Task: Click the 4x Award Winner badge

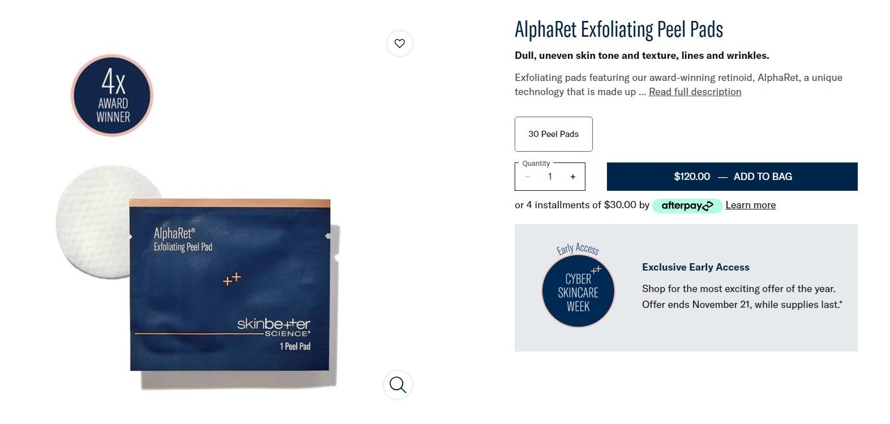Action: tap(112, 96)
